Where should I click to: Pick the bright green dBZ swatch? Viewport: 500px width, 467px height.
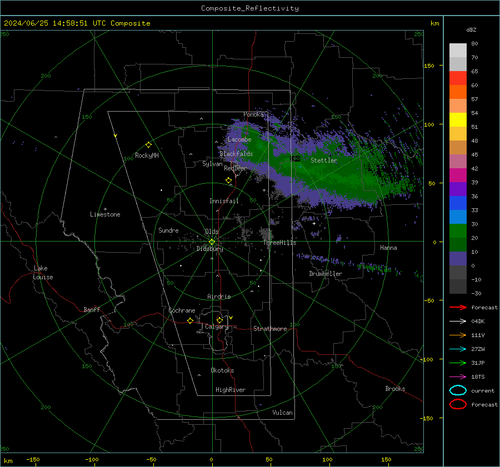pos(458,231)
